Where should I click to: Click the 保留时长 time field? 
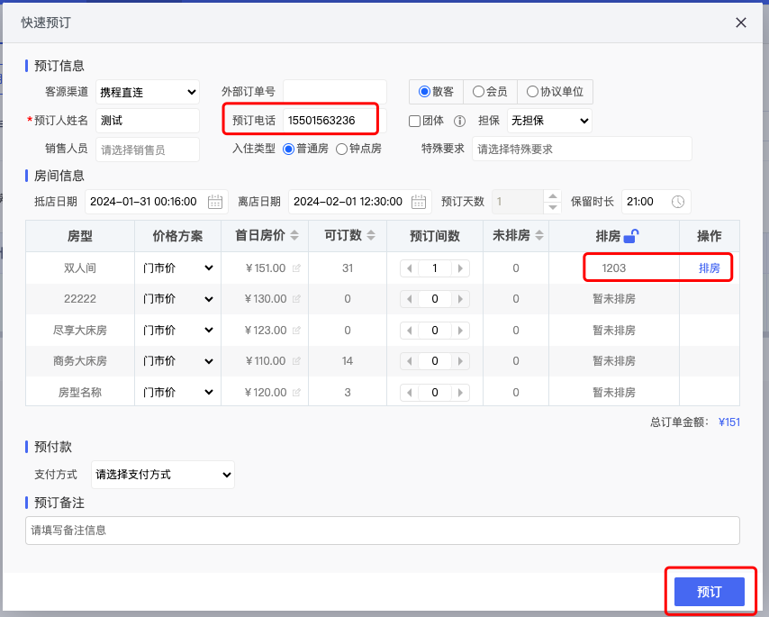(x=656, y=202)
